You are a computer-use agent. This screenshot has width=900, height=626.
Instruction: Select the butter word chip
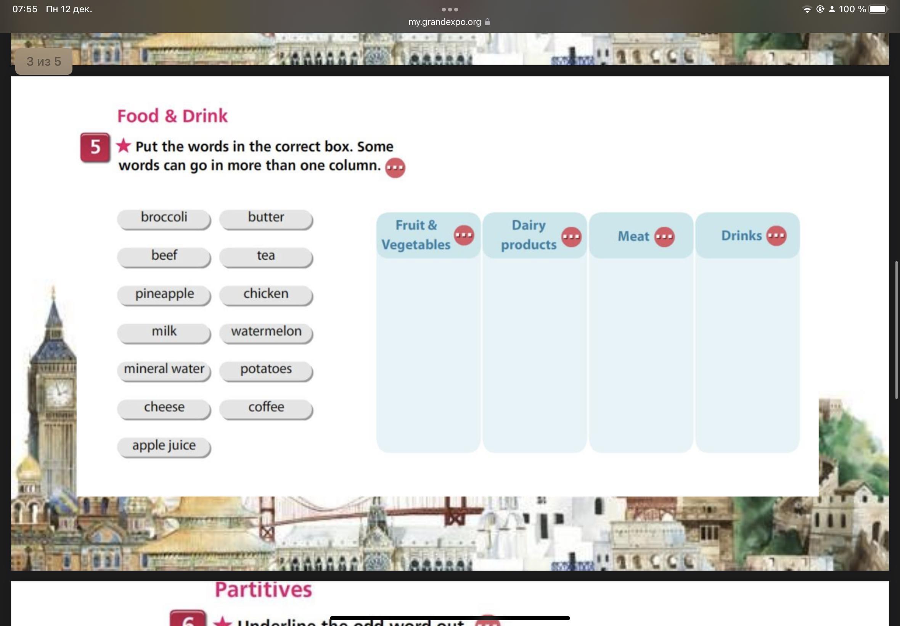(266, 218)
